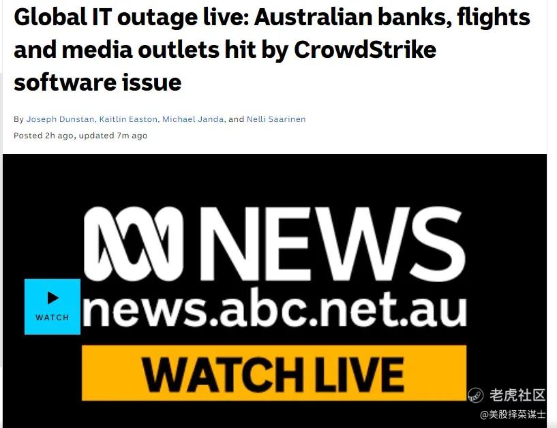
Task: Click the @美股择菜谋士 username watermark
Action: click(513, 414)
